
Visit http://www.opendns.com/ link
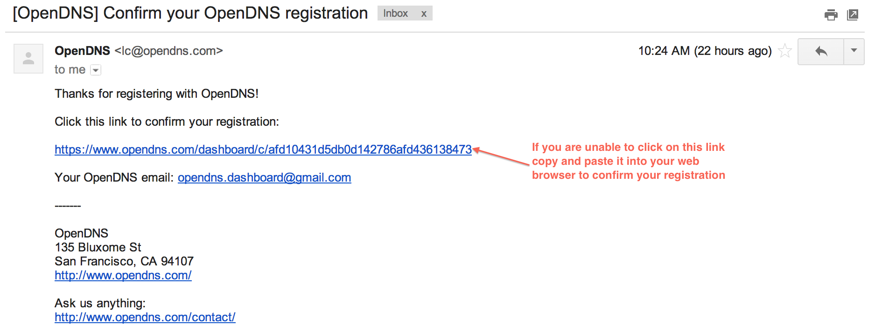[123, 275]
